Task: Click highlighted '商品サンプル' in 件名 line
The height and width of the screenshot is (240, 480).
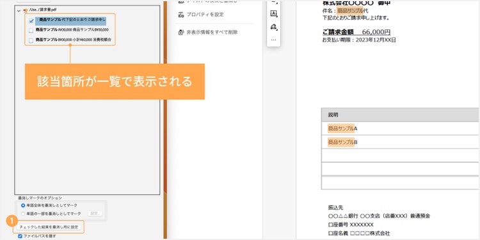Action: pos(350,11)
